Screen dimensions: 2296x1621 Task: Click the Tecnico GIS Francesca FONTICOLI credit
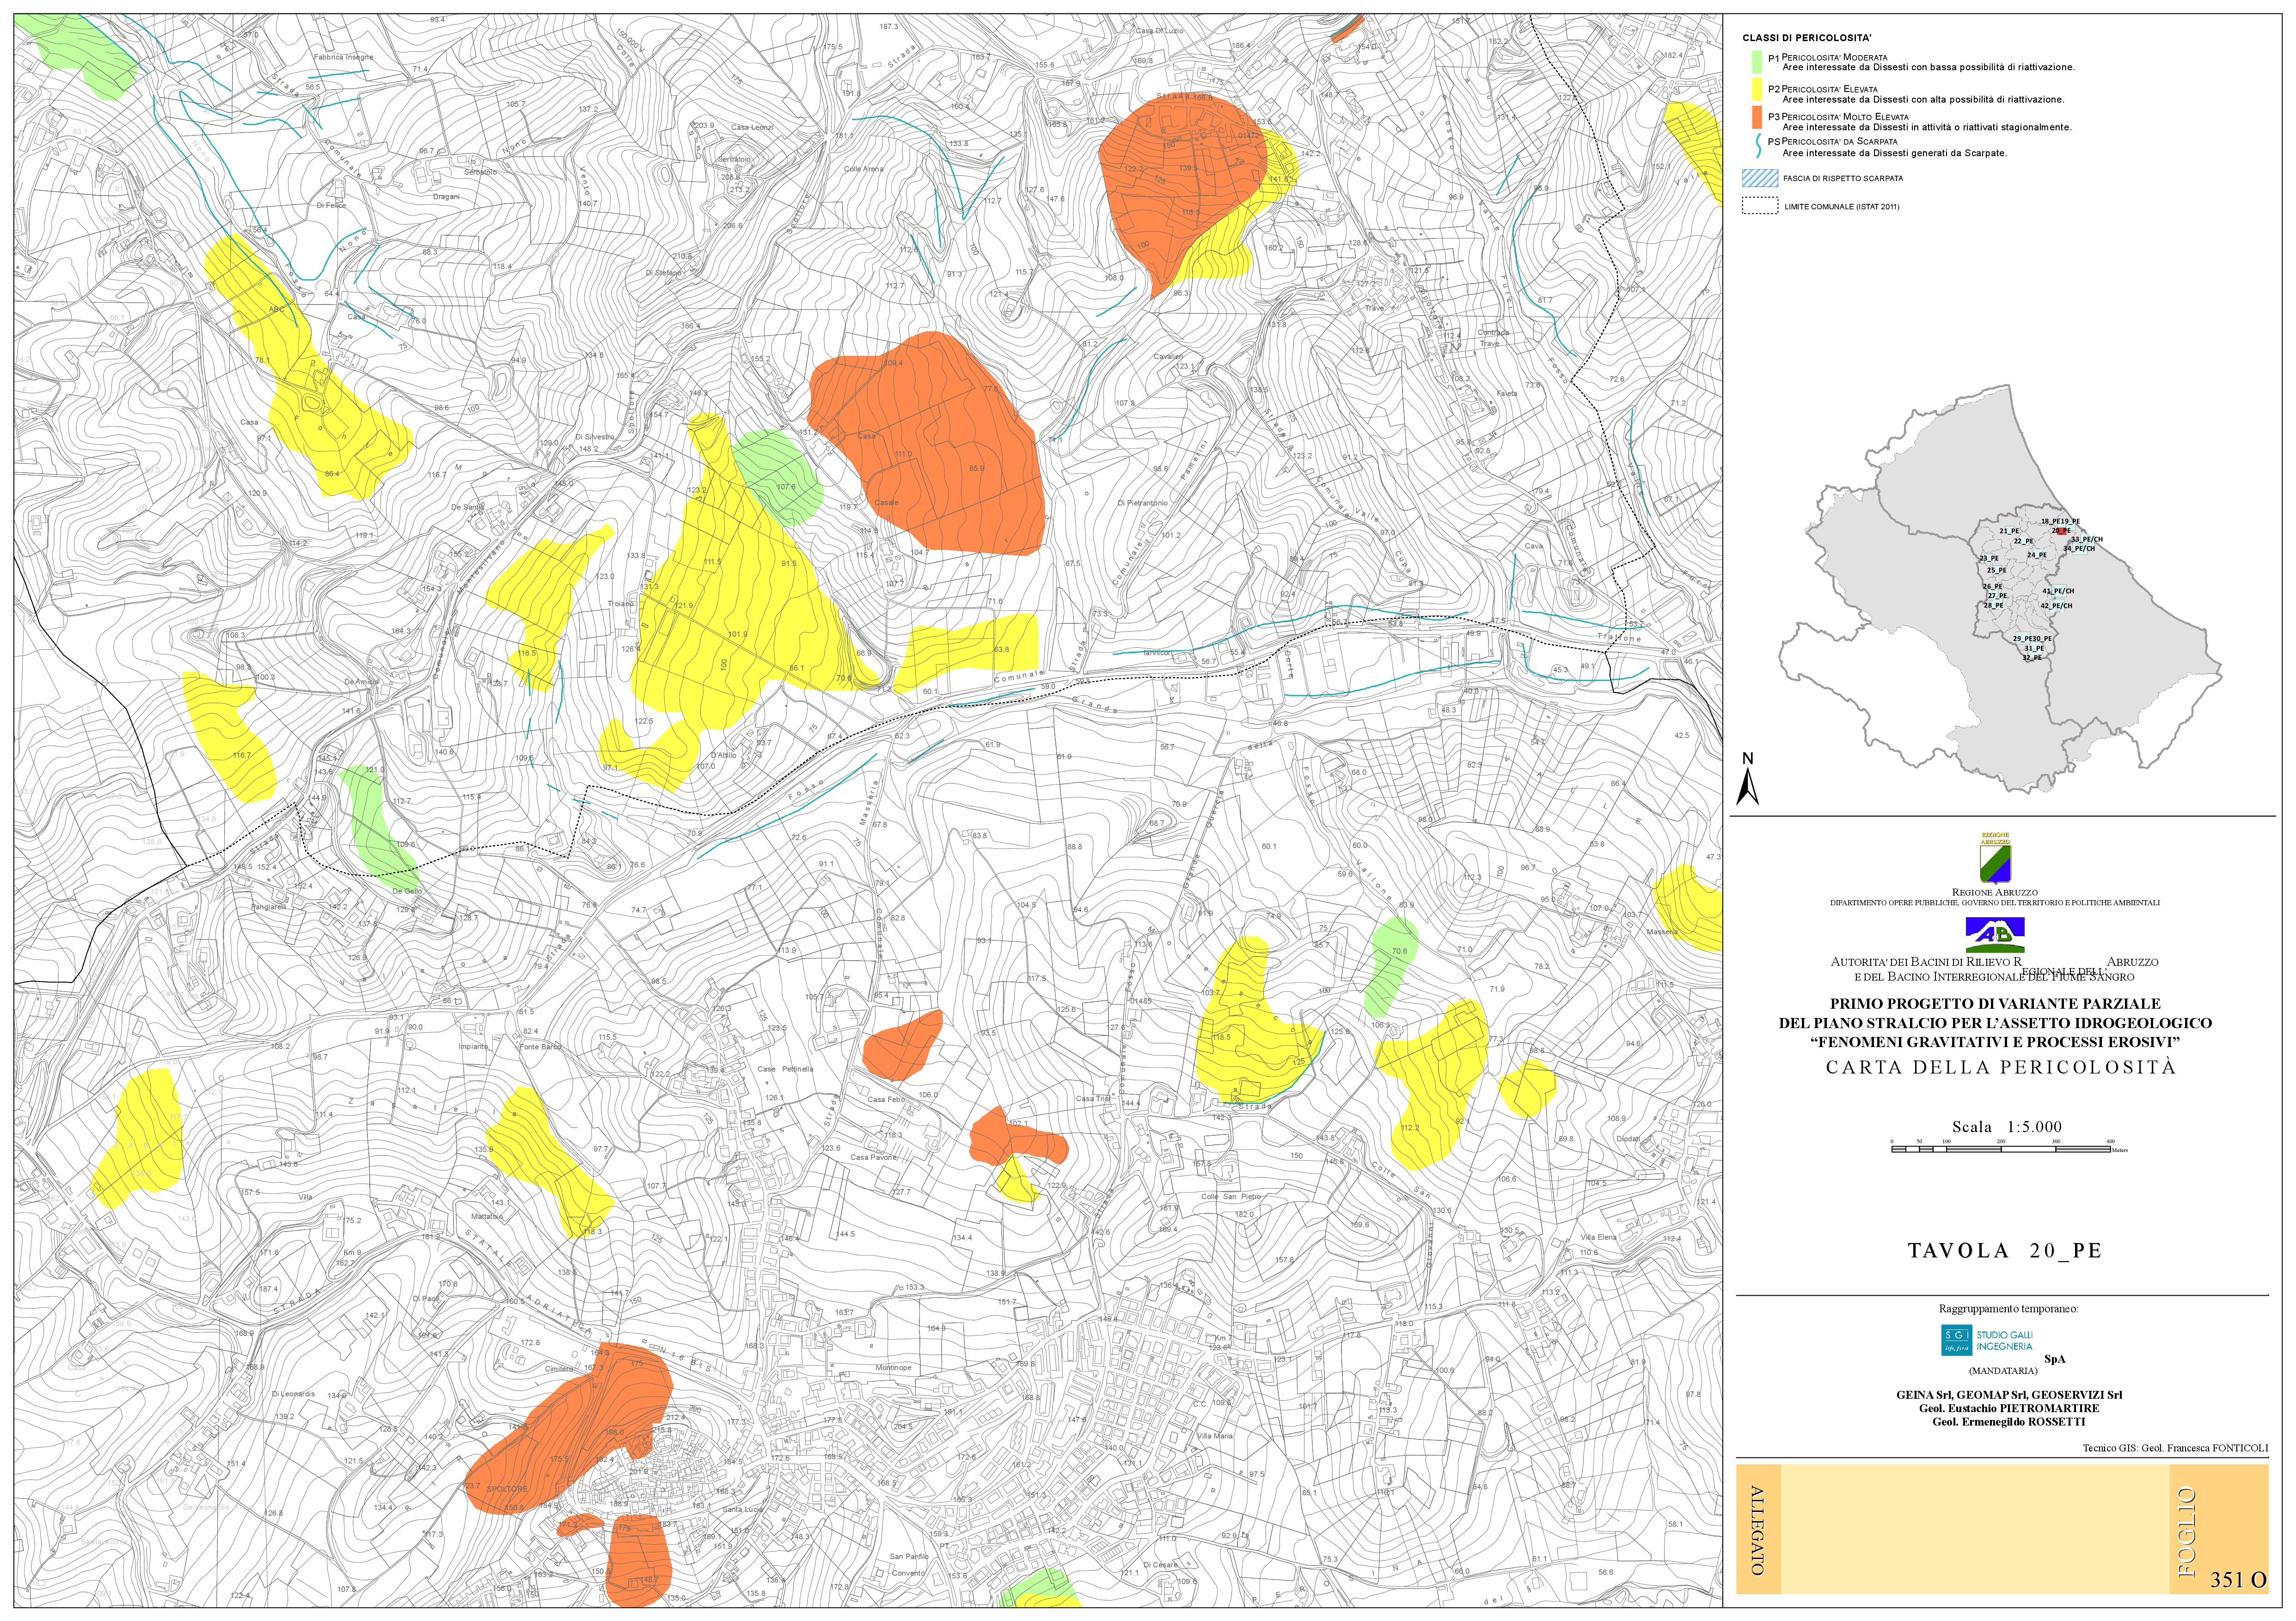[2175, 1448]
